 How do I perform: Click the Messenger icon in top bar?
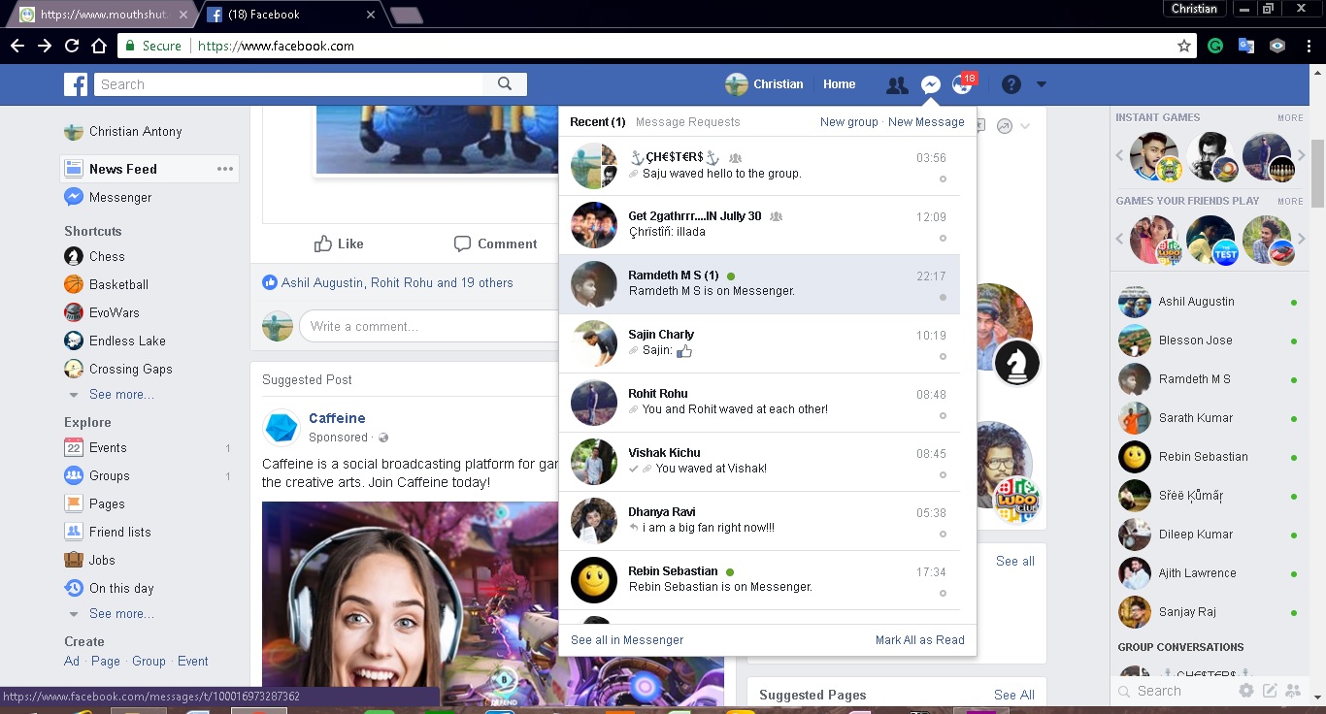930,85
